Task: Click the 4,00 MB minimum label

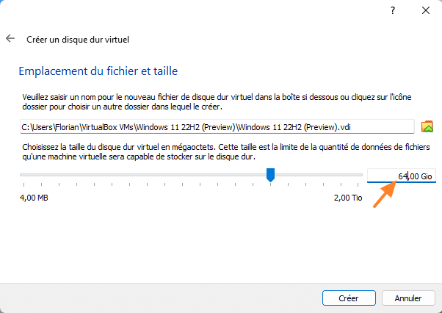Action: (34, 198)
